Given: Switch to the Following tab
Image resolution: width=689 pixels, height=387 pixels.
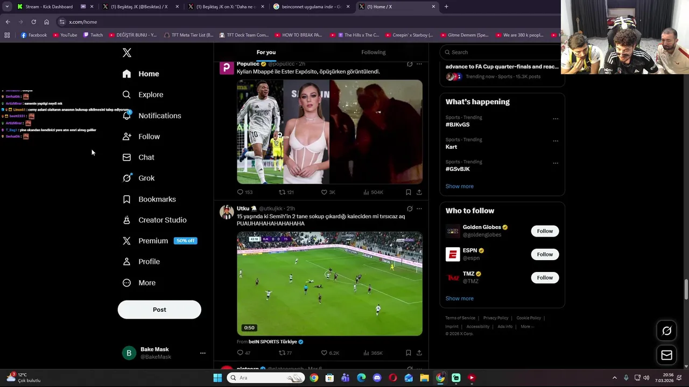Looking at the screenshot, I should click(373, 52).
